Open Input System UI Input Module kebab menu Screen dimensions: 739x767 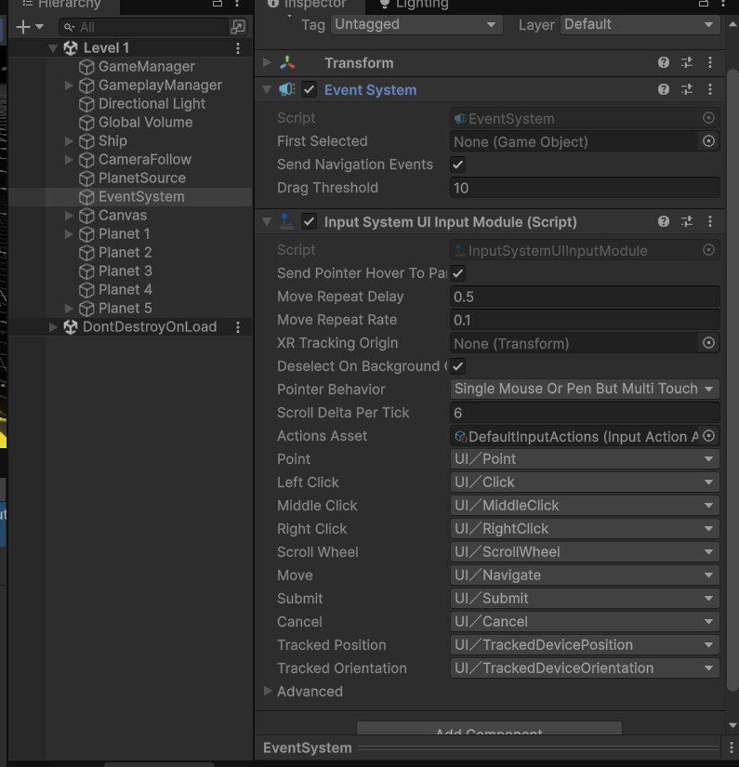[x=710, y=222]
